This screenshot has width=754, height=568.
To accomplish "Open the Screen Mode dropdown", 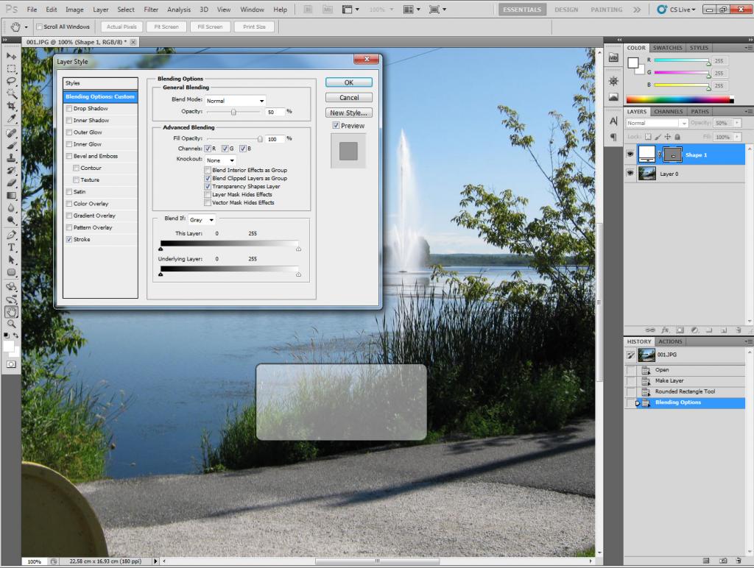I will (x=437, y=9).
